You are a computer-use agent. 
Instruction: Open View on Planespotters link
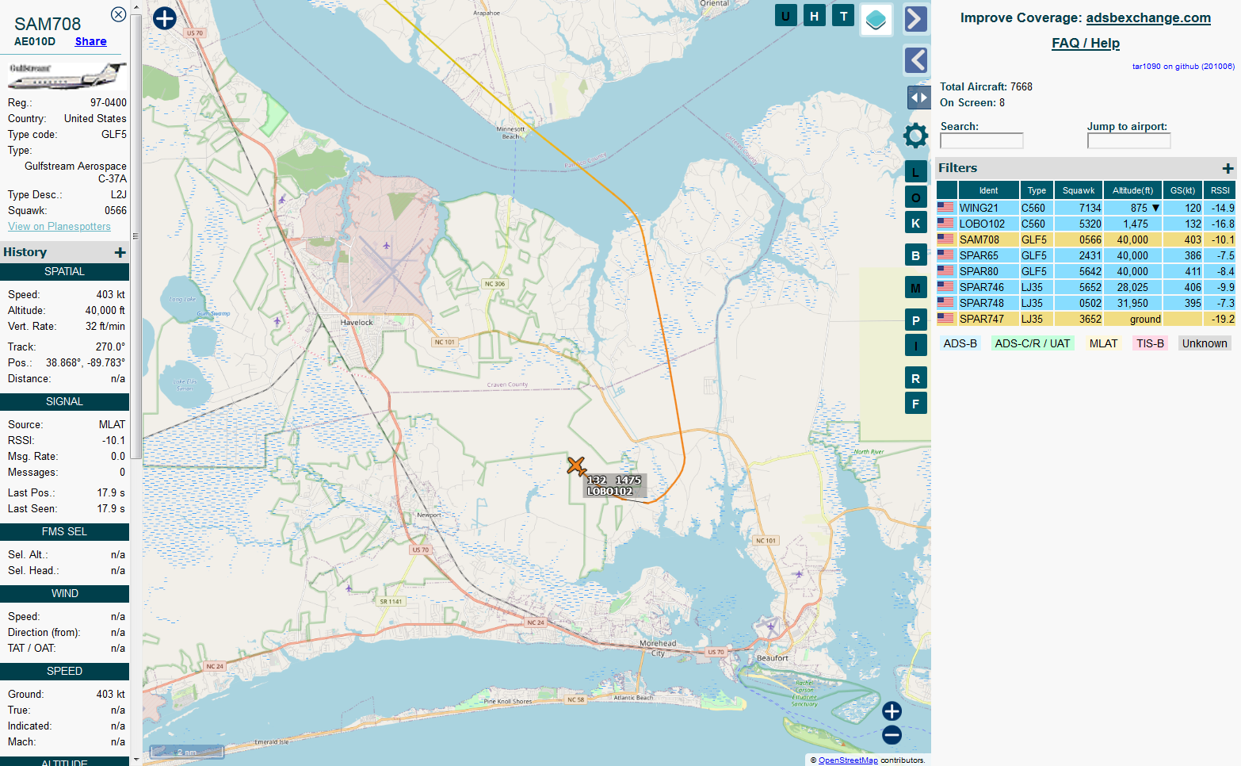tap(59, 226)
